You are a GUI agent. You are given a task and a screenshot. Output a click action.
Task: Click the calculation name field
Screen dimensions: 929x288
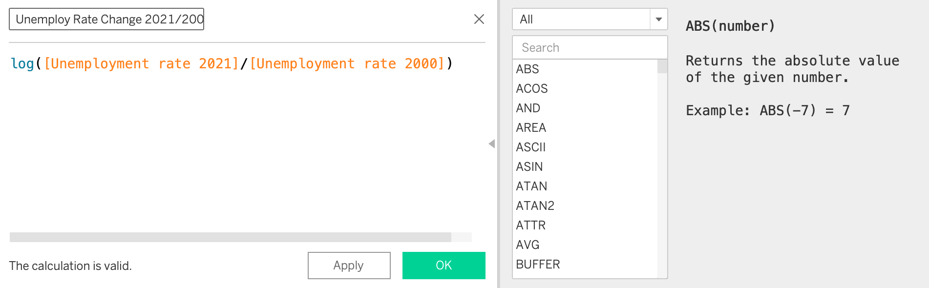tap(106, 19)
